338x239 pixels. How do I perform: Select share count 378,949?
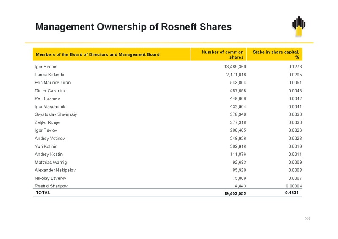pyautogui.click(x=238, y=114)
